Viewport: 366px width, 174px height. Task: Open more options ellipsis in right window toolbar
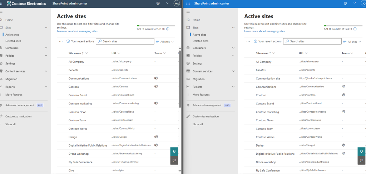coord(248,41)
